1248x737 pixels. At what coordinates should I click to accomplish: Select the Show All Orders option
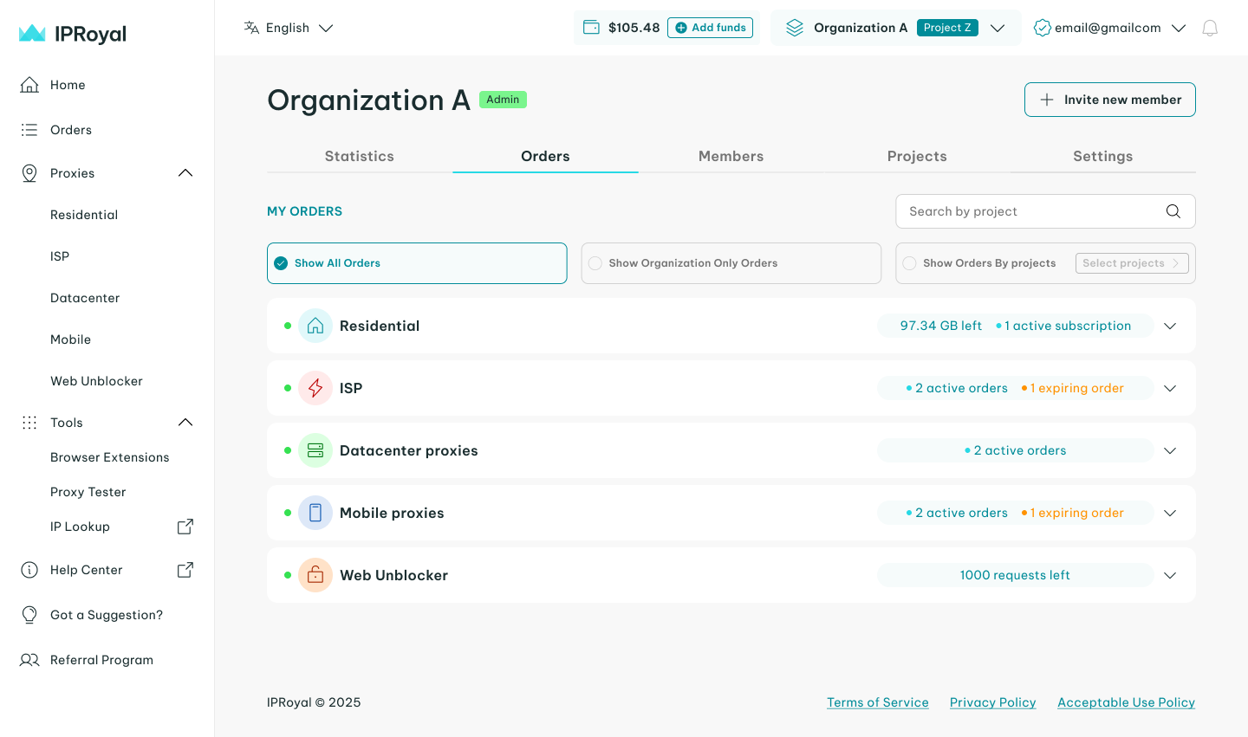[x=281, y=263]
